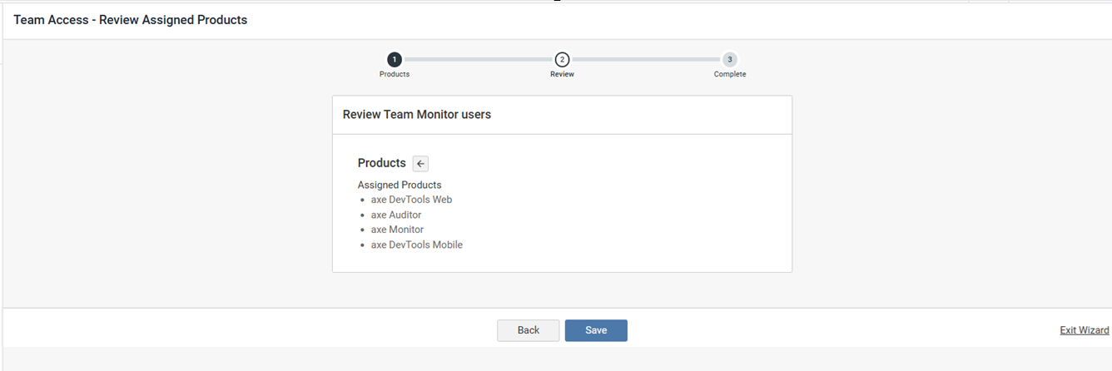
Task: Select the step 2 circle in the wizard
Action: click(562, 59)
